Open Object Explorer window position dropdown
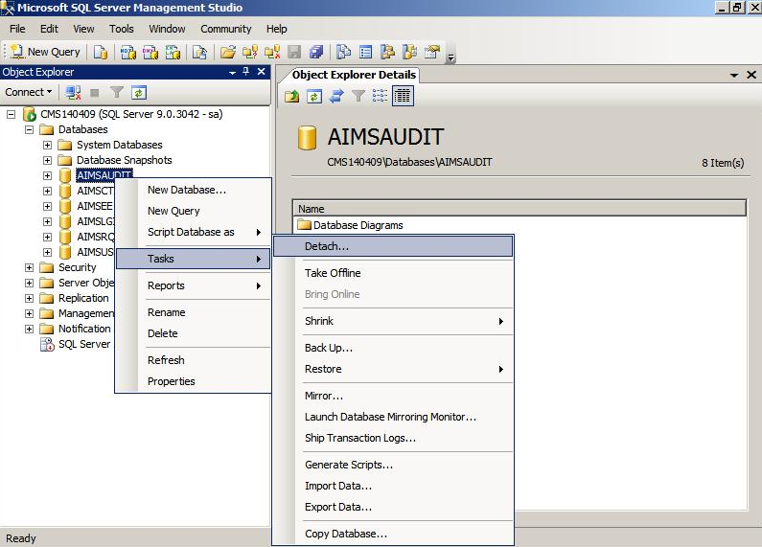Viewport: 762px width, 547px height. (232, 73)
